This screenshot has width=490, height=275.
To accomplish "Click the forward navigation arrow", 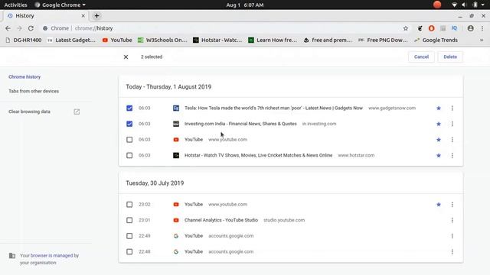I will pyautogui.click(x=19, y=28).
